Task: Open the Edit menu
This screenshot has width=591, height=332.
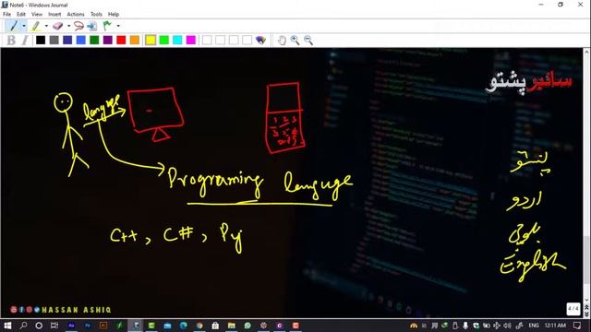Action: pos(21,14)
